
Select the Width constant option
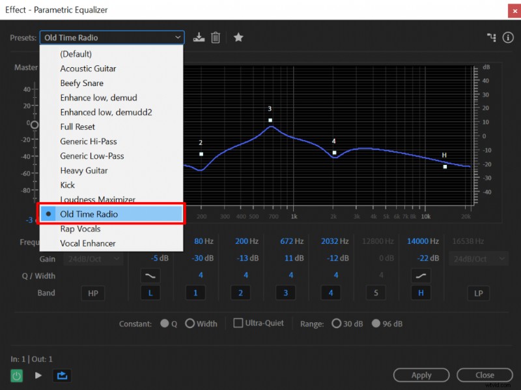point(190,323)
